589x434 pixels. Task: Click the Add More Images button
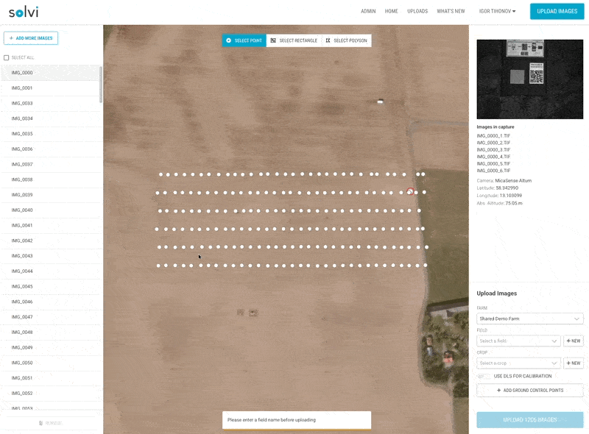[31, 38]
